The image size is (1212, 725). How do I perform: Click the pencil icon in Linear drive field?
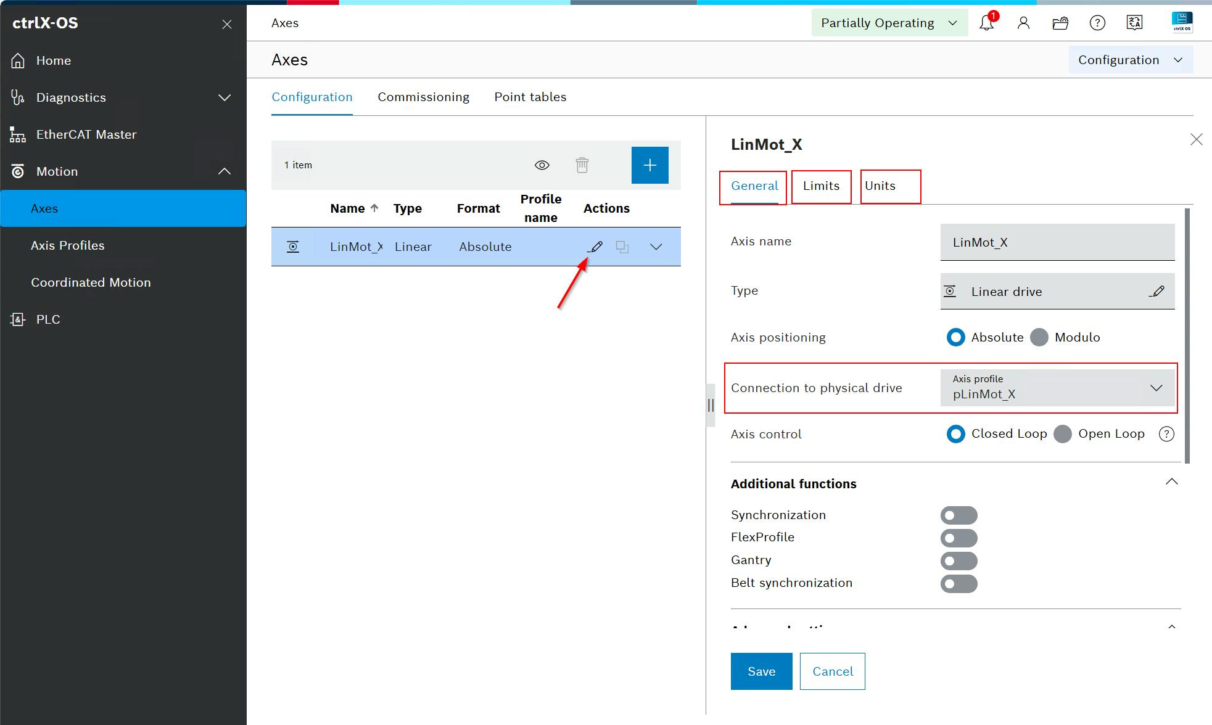point(1157,292)
